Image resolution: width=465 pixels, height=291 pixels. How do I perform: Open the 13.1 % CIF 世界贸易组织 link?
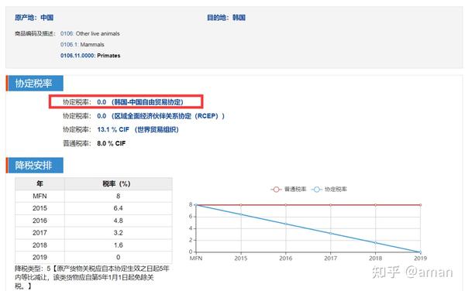tap(138, 130)
